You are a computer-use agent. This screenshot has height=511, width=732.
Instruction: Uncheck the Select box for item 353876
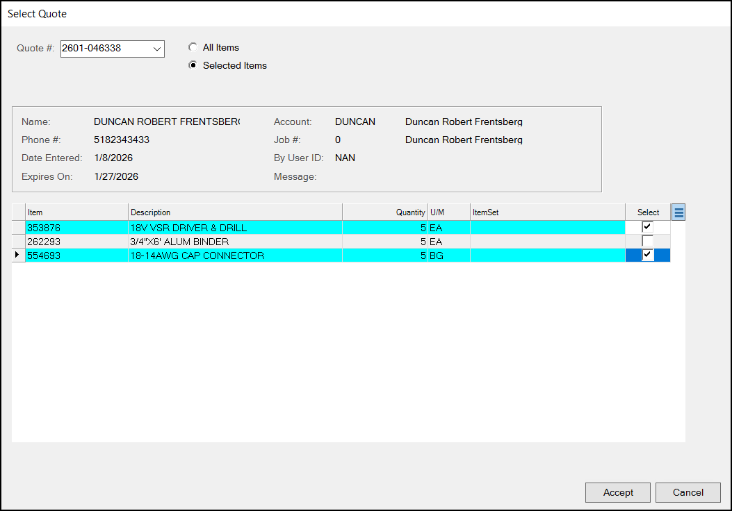647,226
